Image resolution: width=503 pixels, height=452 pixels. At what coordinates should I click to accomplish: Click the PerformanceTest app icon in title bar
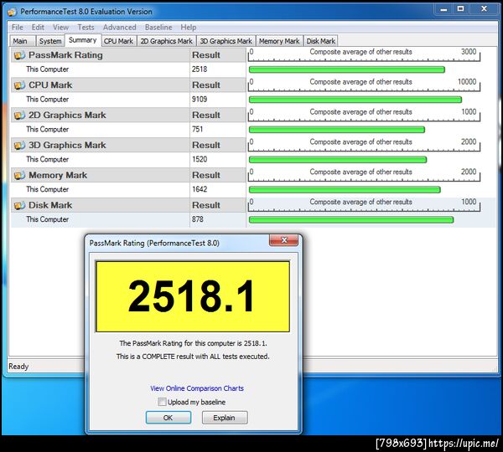pos(12,12)
